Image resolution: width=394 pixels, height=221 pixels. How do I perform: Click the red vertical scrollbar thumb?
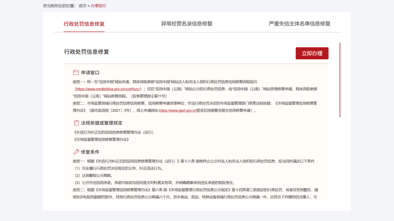[340, 80]
